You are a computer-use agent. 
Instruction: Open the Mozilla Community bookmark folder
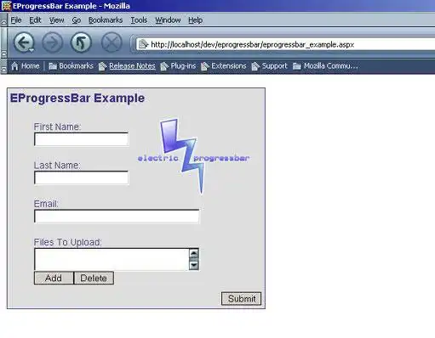coord(325,66)
